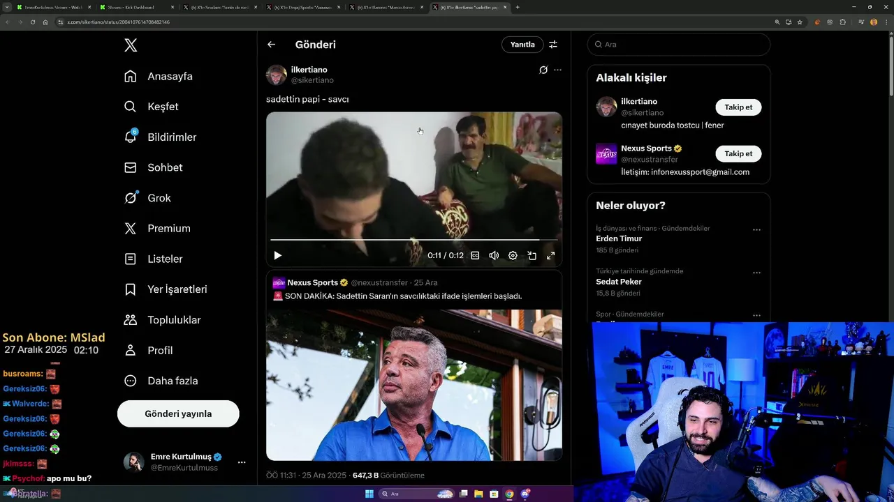Open the Windows Start menu
This screenshot has height=502, width=894.
(x=369, y=494)
